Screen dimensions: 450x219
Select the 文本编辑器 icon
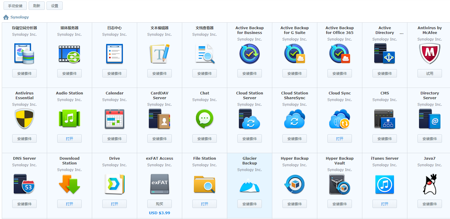(x=160, y=54)
